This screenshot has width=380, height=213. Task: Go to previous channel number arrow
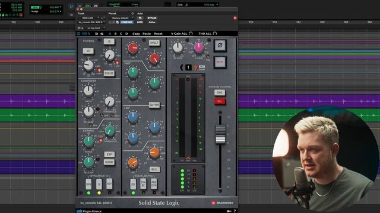(181, 67)
